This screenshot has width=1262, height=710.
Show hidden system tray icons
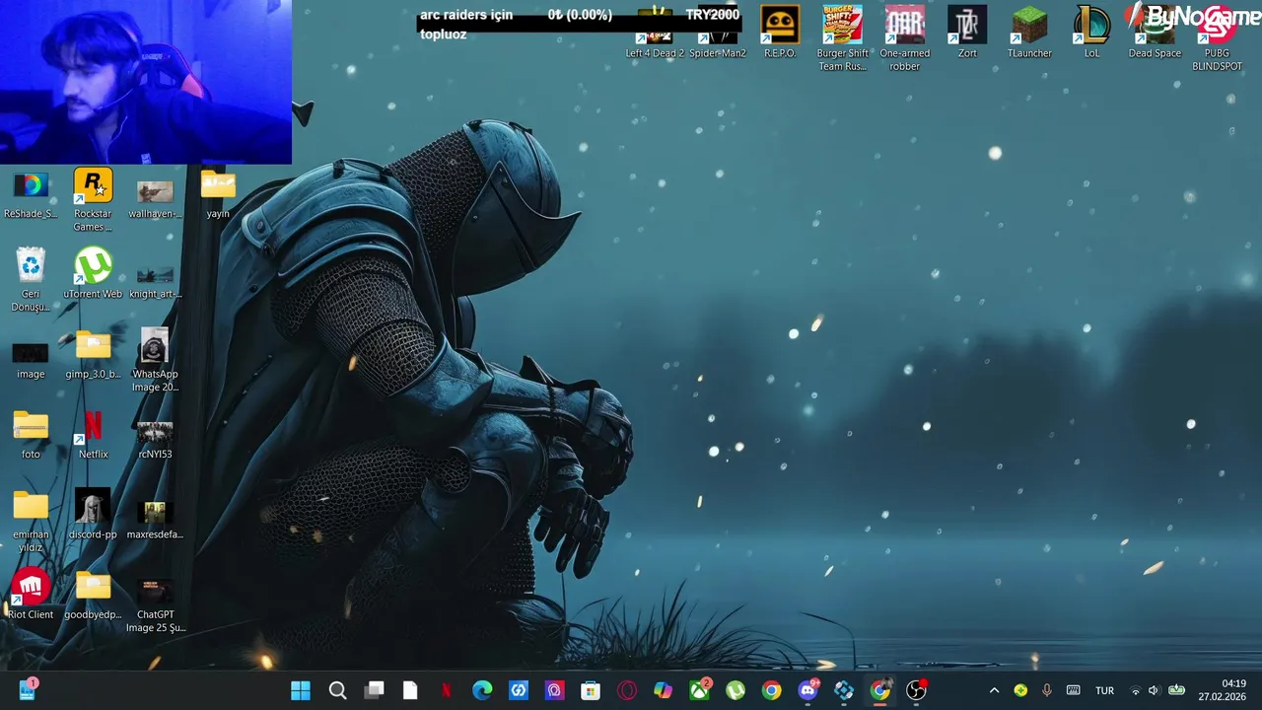(994, 690)
